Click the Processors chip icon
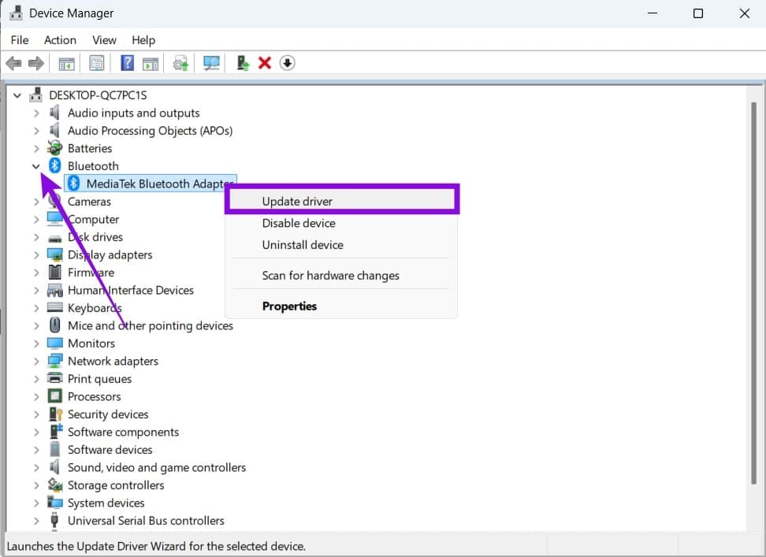The height and width of the screenshot is (557, 766). [54, 396]
